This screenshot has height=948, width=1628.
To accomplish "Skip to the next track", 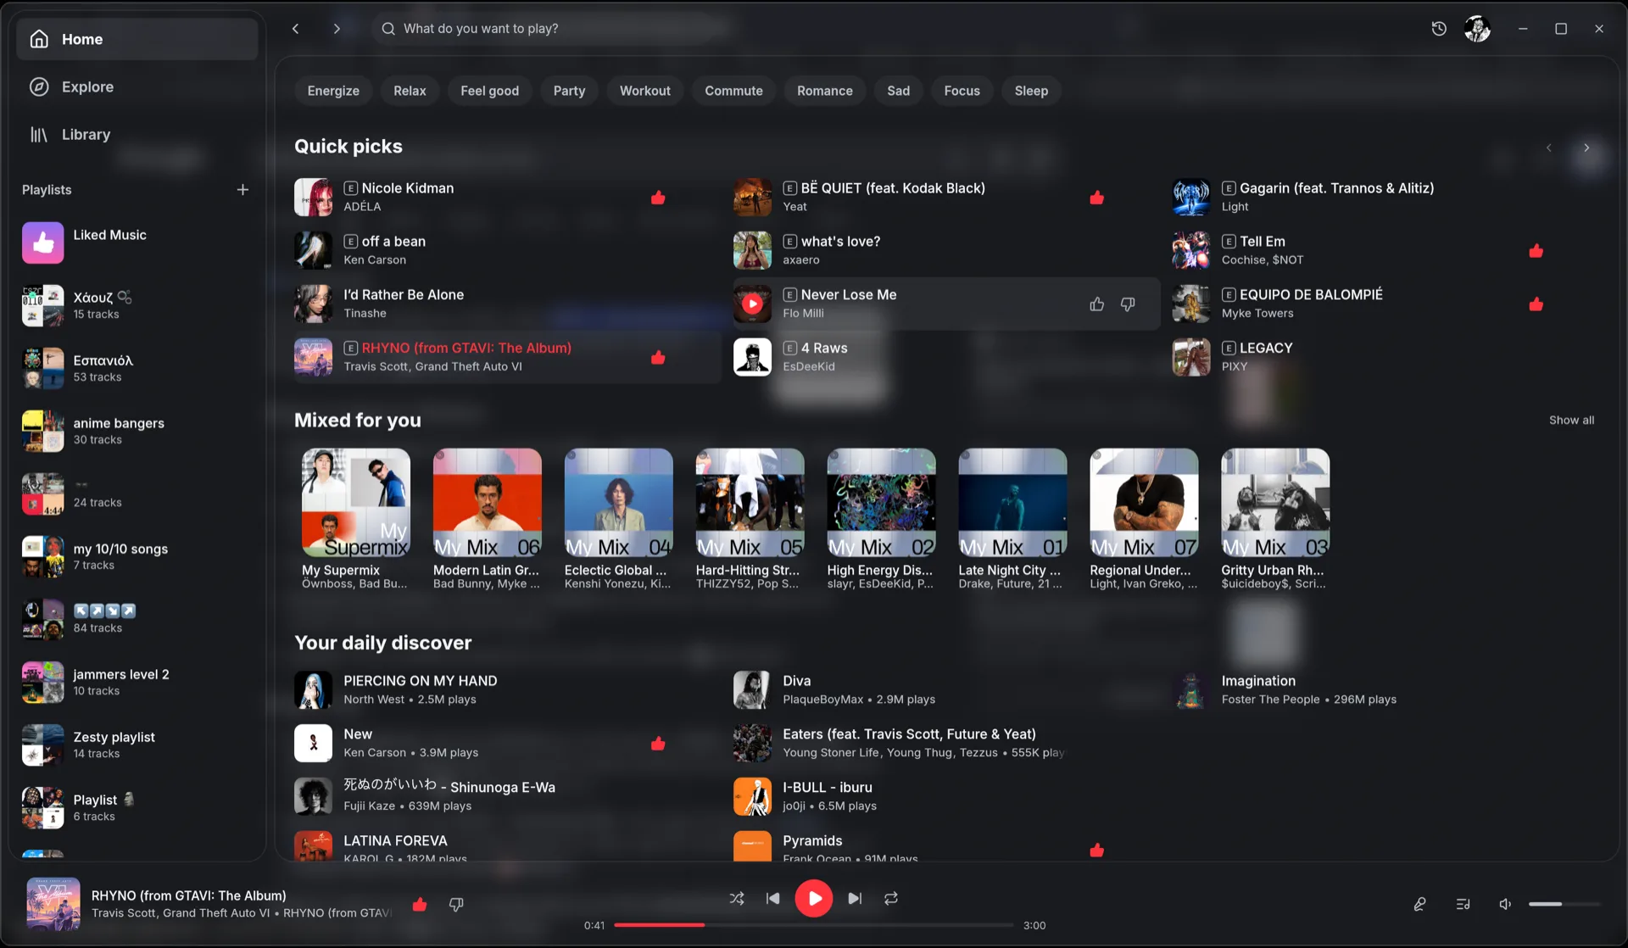I will point(855,899).
